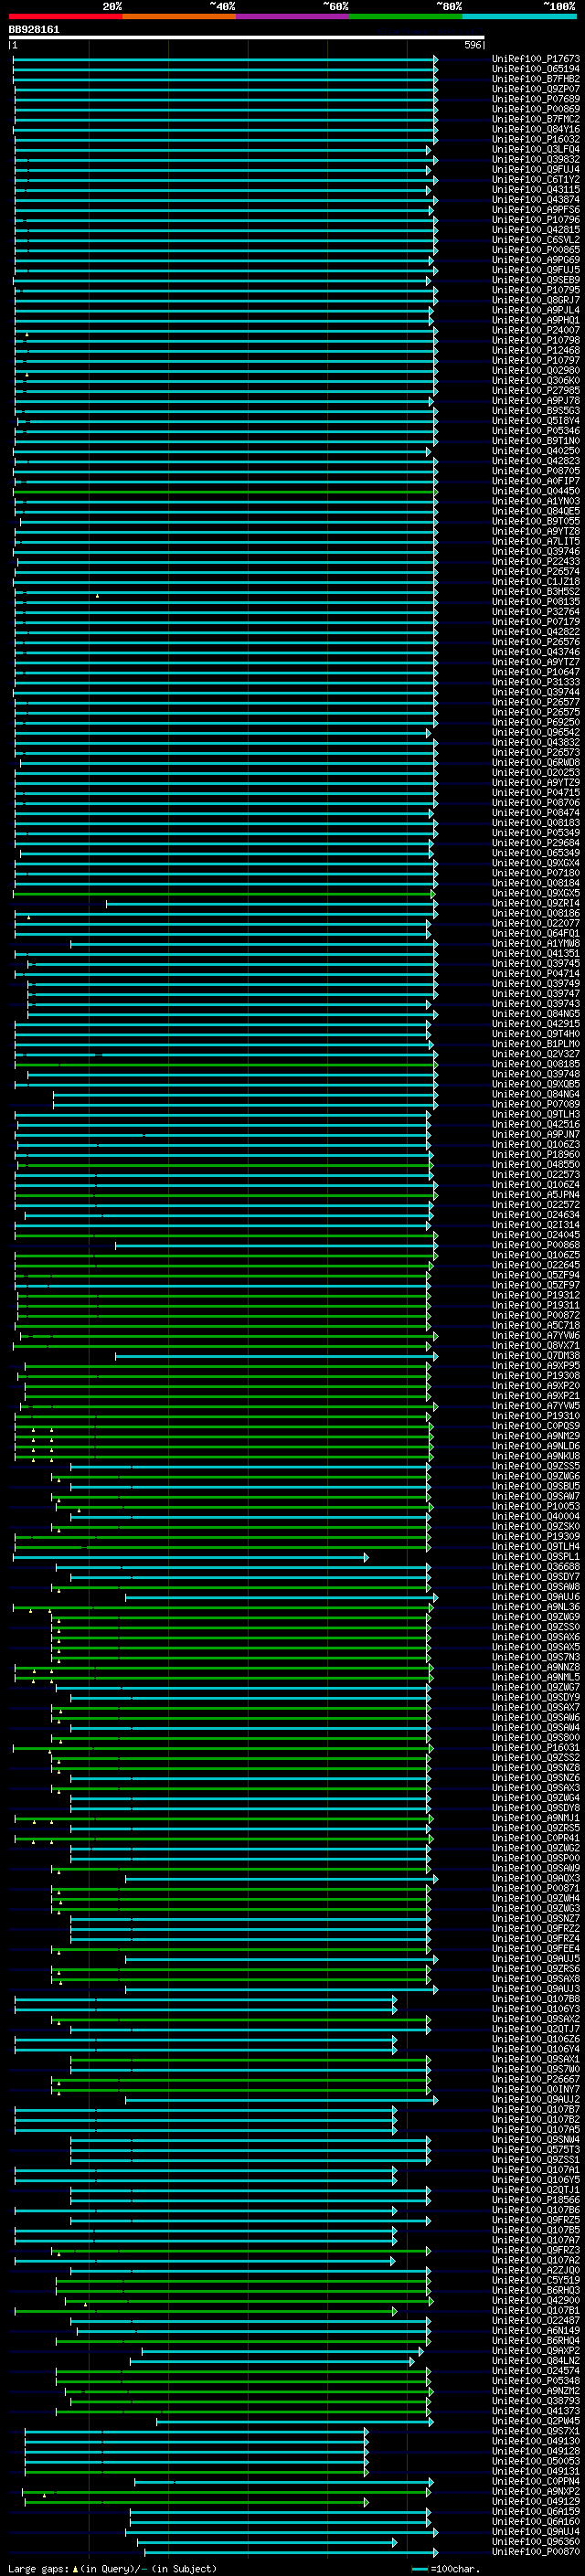Select label UniRef100_Q84NG4
This screenshot has height=2576, width=585.
pos(536,1094)
